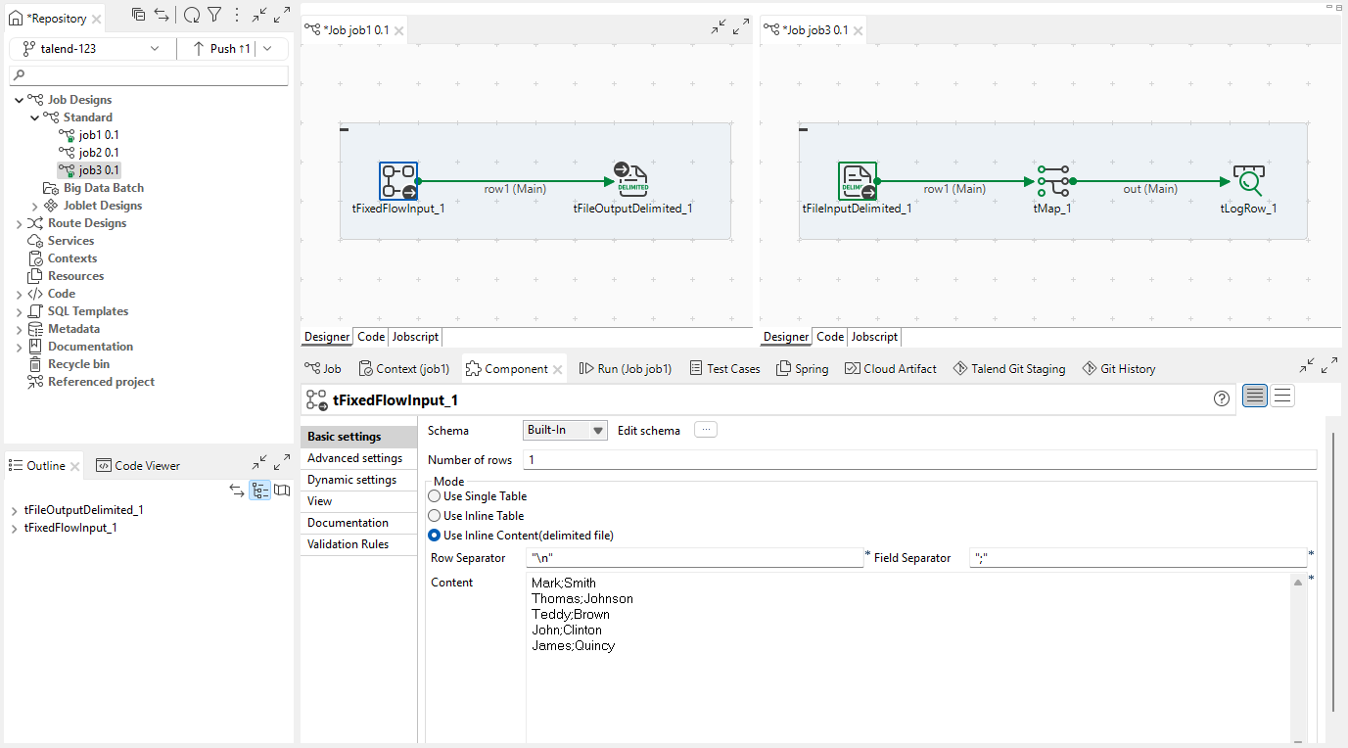The height and width of the screenshot is (748, 1348).
Task: Select the tLogRow_1 component on canvas
Action: tap(1248, 181)
